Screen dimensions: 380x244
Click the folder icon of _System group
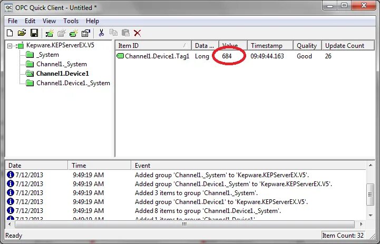coord(30,55)
